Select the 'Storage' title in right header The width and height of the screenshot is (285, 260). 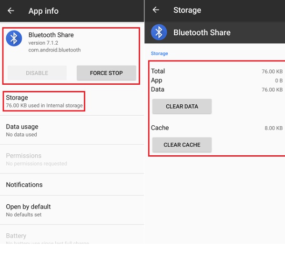187,10
